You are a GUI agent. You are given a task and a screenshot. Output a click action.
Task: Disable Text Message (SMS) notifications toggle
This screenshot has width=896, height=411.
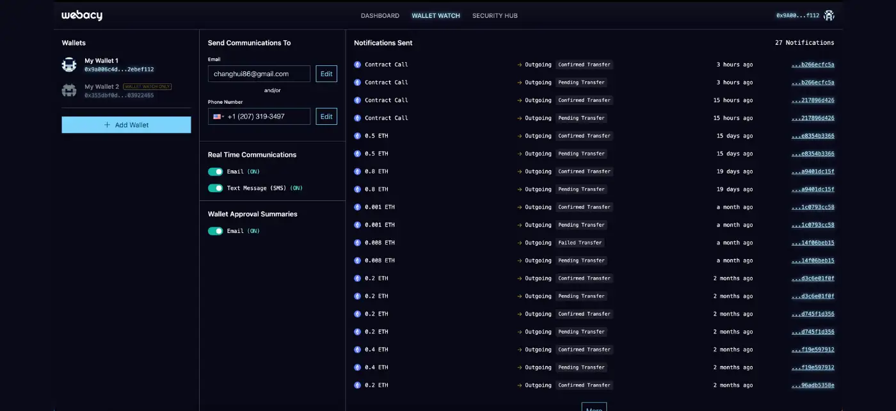[216, 188]
